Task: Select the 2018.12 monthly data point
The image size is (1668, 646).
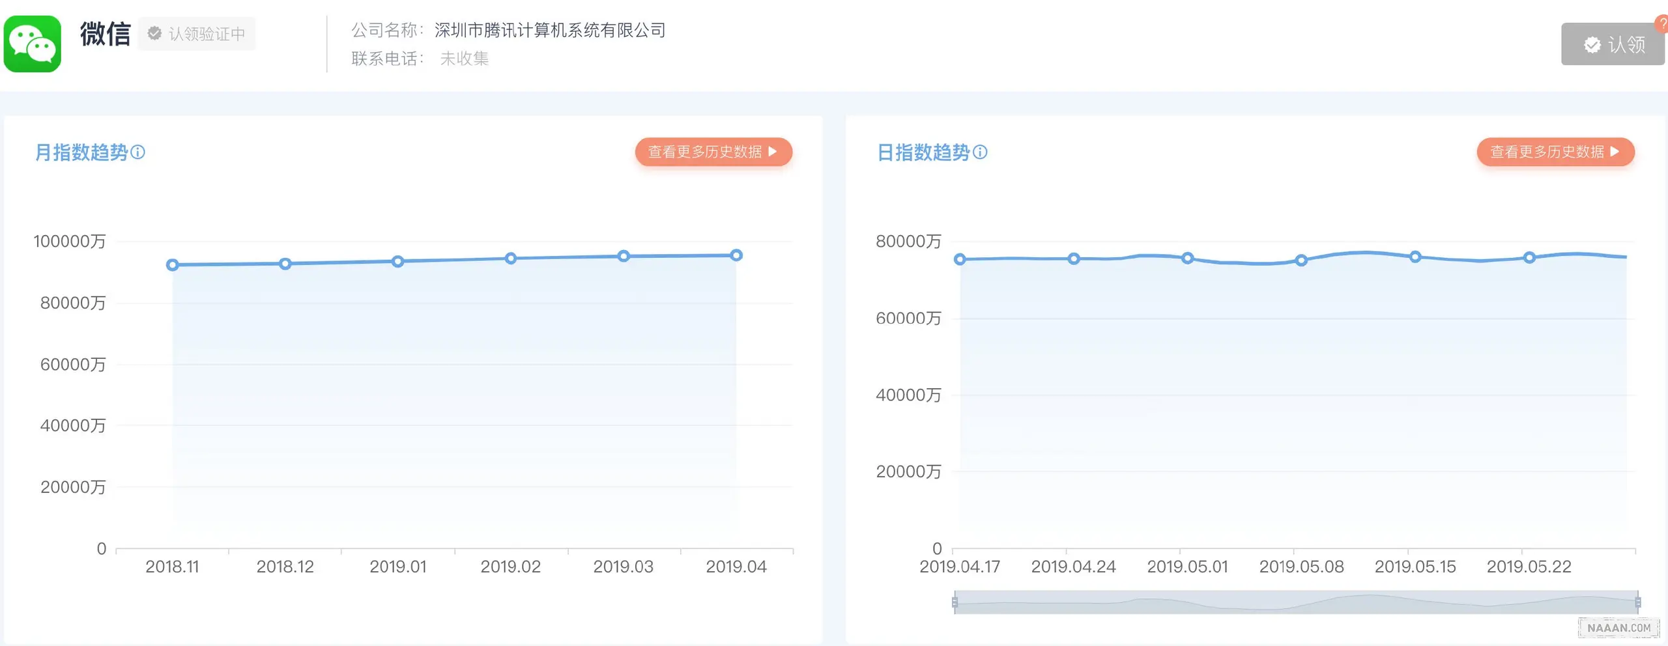Action: (285, 264)
